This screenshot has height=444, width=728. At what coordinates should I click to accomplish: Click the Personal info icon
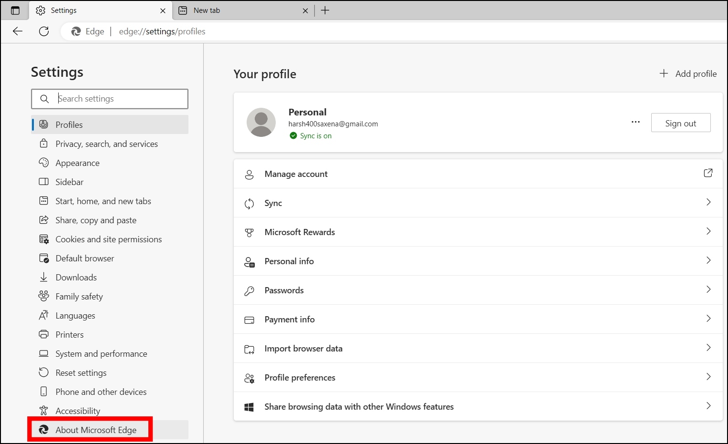tap(249, 262)
